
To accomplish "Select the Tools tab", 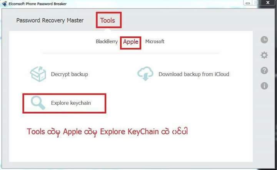I will 108,20.
